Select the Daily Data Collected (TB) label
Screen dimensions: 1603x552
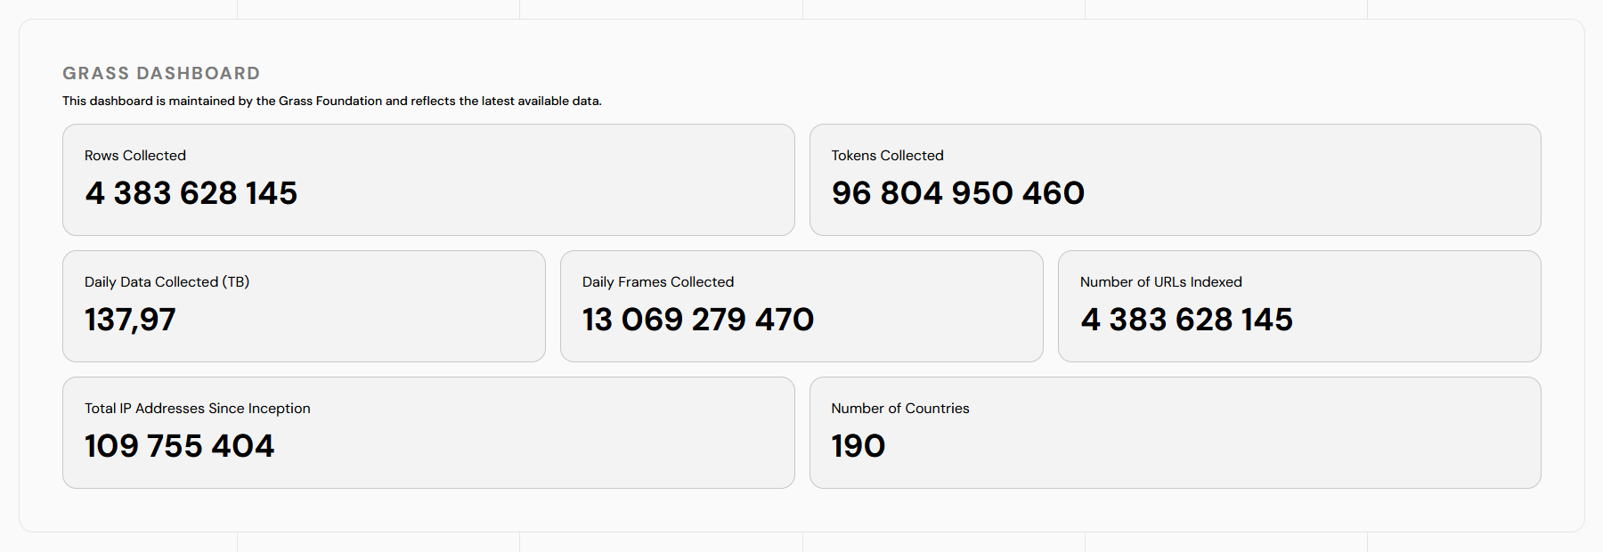click(x=167, y=282)
